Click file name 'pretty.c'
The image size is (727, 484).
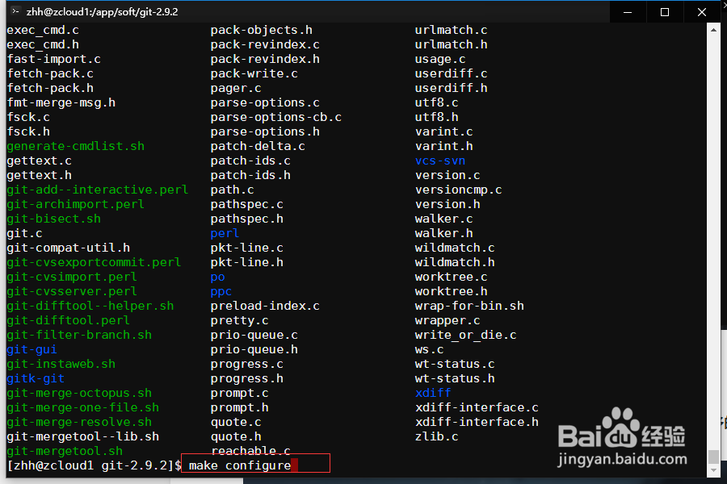click(240, 320)
